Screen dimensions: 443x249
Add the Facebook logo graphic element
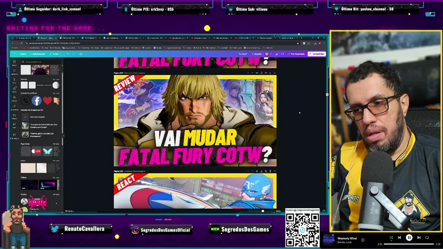tap(37, 101)
